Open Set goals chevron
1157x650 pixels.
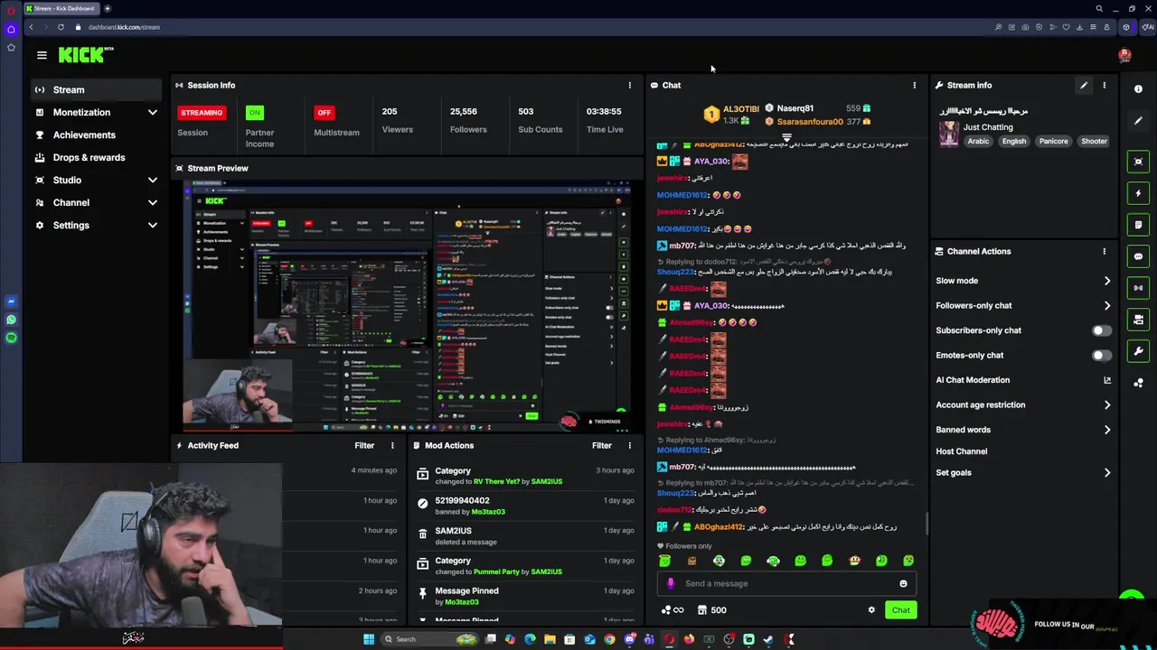pos(1107,473)
